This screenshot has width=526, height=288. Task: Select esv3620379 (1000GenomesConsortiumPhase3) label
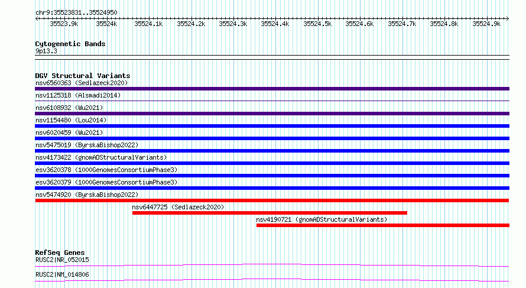106,182
